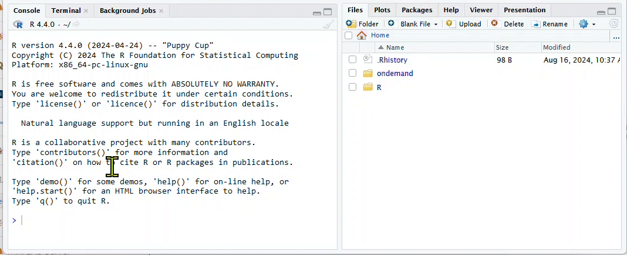Switch to the Presentation tab

click(x=525, y=10)
